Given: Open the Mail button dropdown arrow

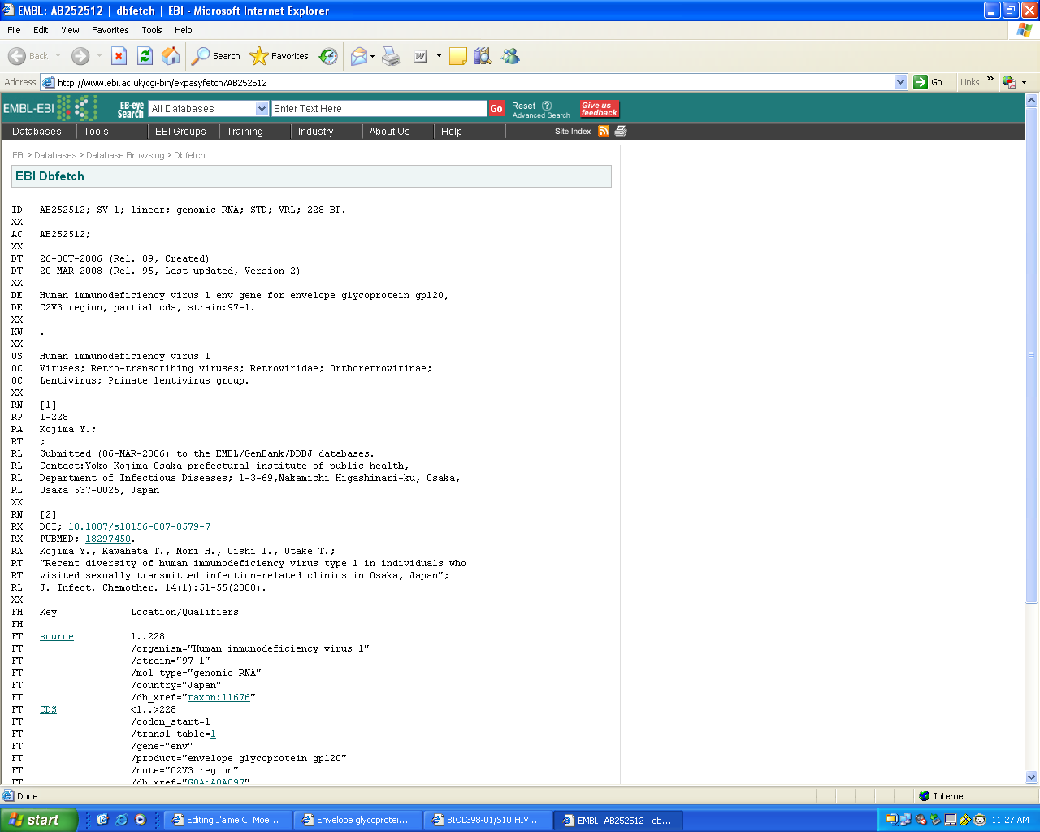Looking at the screenshot, I should (373, 57).
